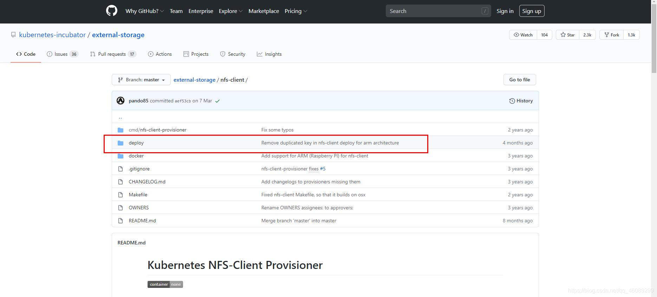657x297 pixels.
Task: Go to the Enterprise page
Action: click(201, 11)
